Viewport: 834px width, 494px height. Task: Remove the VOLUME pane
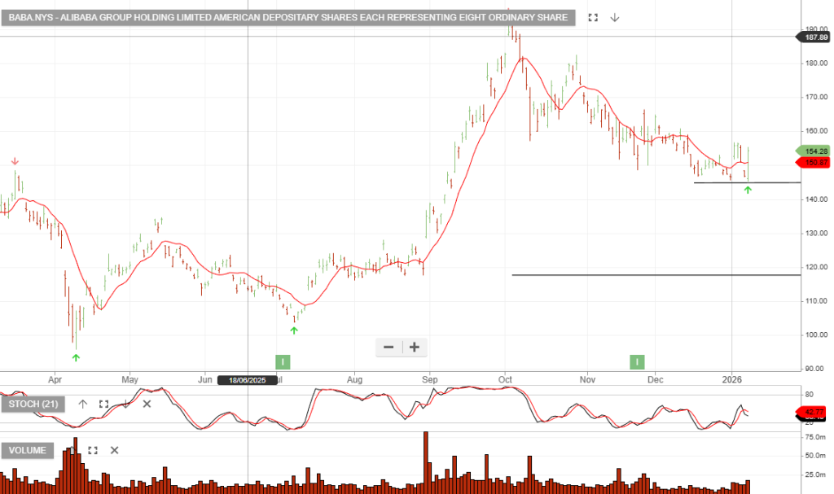click(114, 450)
